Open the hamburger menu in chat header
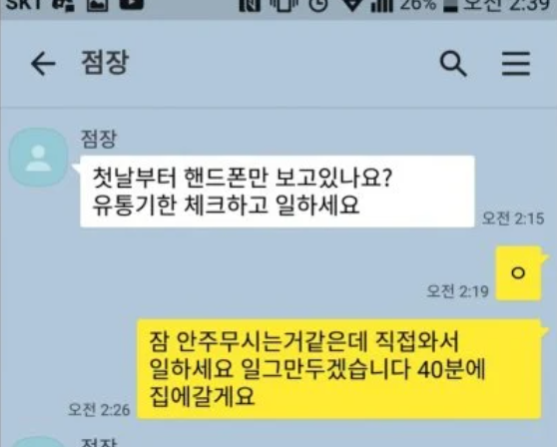The height and width of the screenshot is (447, 557). pyautogui.click(x=516, y=64)
